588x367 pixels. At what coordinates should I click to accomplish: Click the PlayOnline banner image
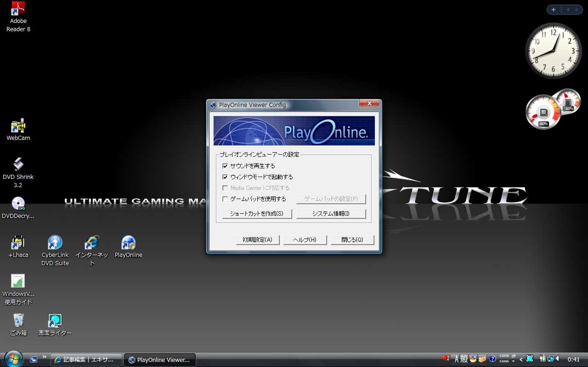click(294, 131)
